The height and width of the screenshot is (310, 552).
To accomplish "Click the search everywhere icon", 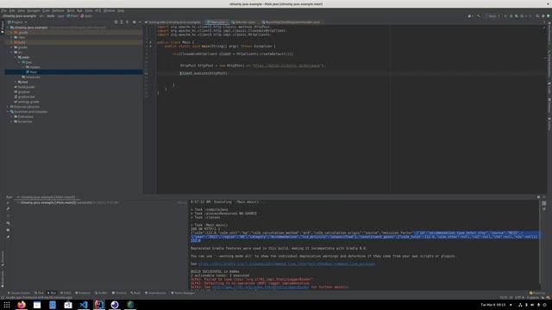I will pos(537,16).
